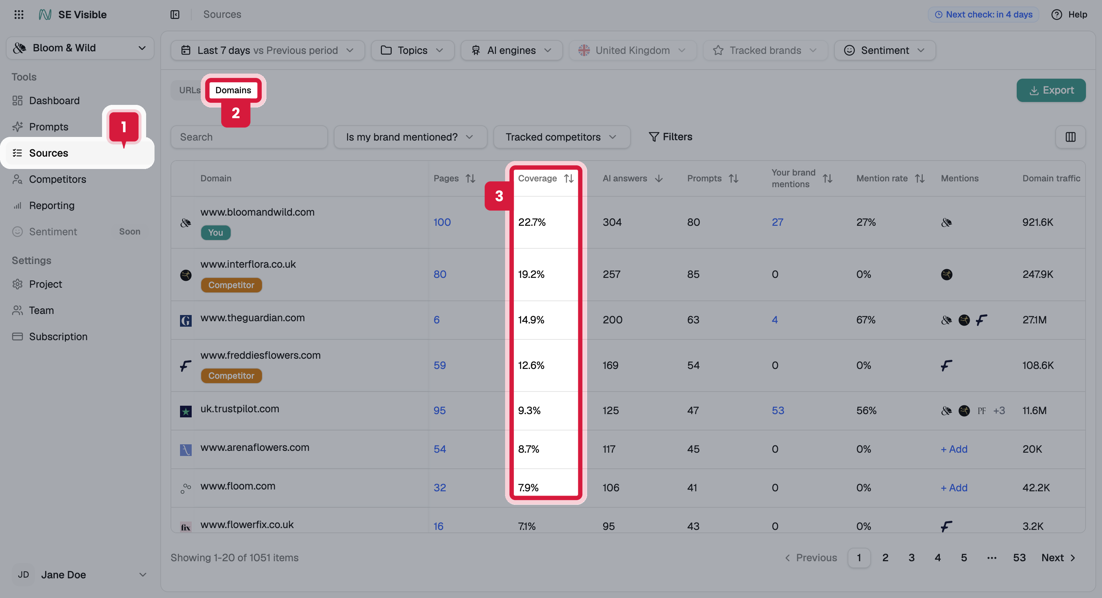The height and width of the screenshot is (598, 1102).
Task: Open Project settings in sidebar
Action: (46, 284)
